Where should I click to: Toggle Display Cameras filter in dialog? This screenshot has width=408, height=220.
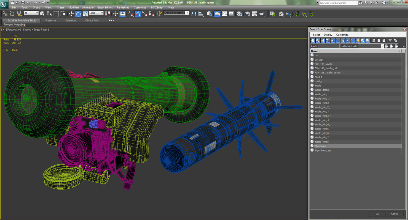tap(328, 41)
